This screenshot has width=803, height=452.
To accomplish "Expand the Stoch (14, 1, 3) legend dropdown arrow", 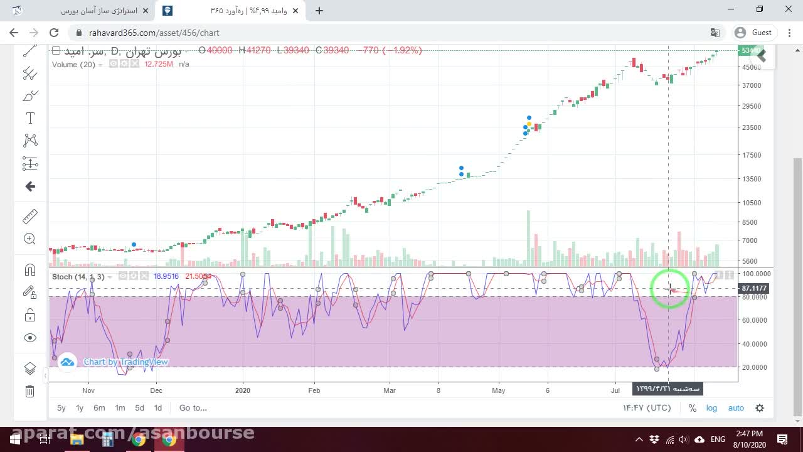I will click(110, 277).
